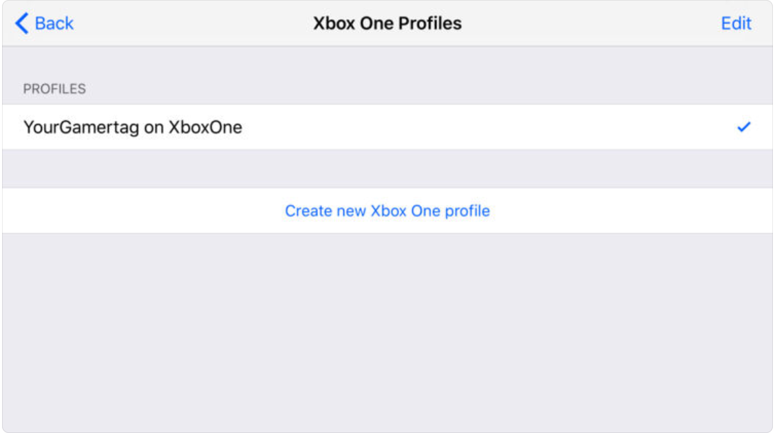Click the empty area below the create link
Screen dimensions: 775x433
(x=387, y=330)
